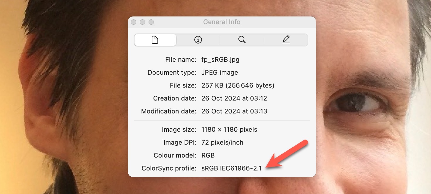
Task: Click the file name fp_sRGB.jpg
Action: (x=220, y=60)
